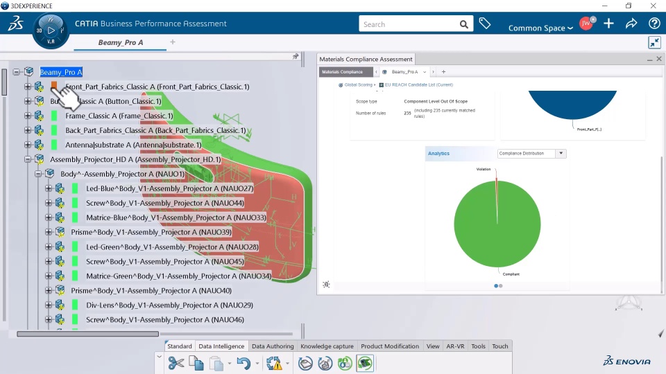Image resolution: width=666 pixels, height=374 pixels.
Task: Open the Product Modification tab
Action: [390, 346]
